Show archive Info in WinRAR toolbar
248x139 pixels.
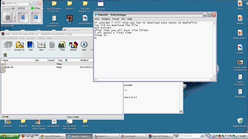[84, 46]
